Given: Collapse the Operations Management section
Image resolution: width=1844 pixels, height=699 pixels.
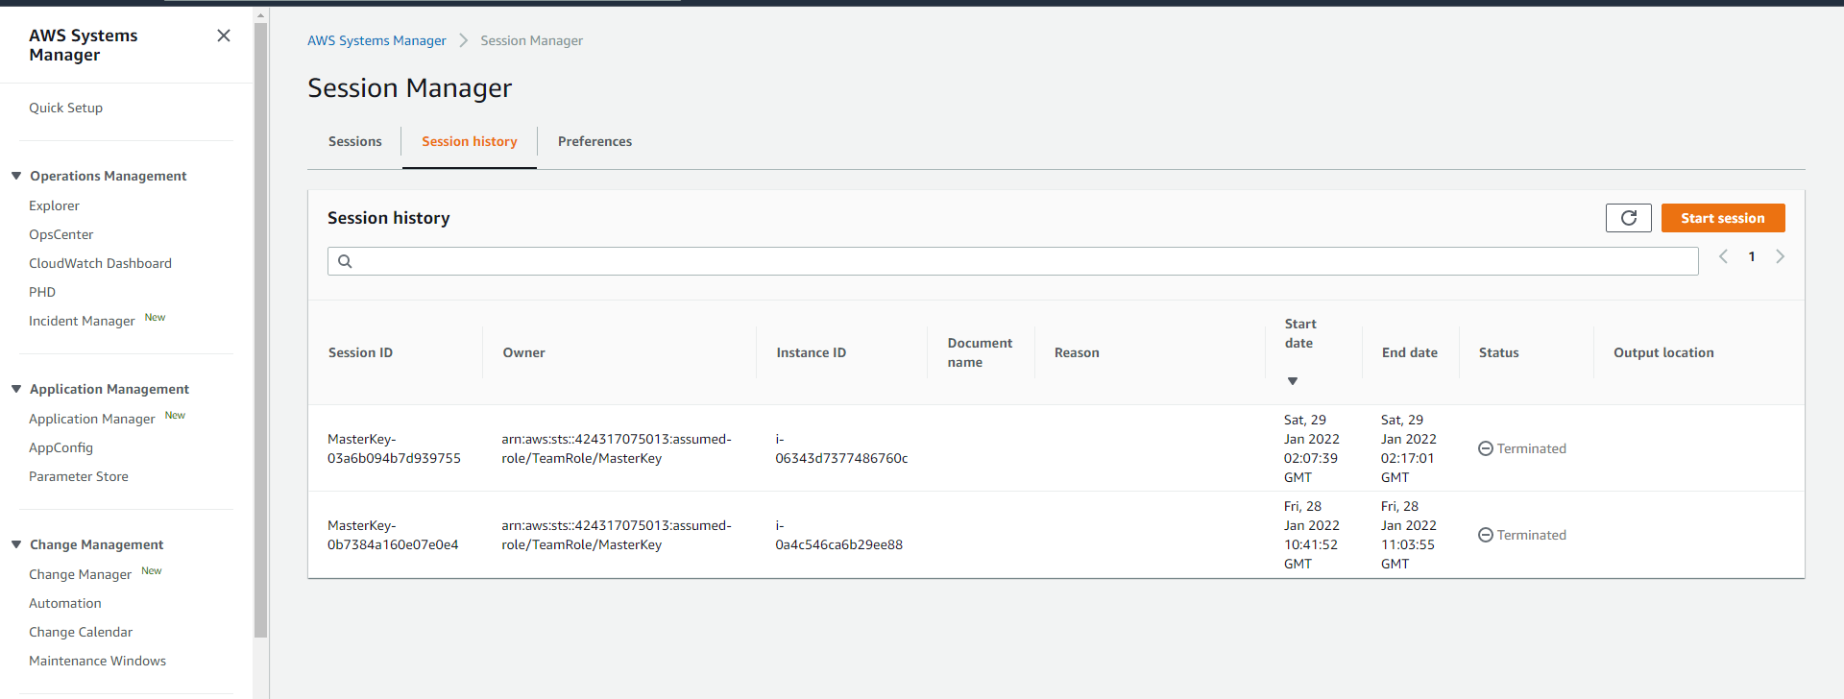Looking at the screenshot, I should tap(16, 176).
